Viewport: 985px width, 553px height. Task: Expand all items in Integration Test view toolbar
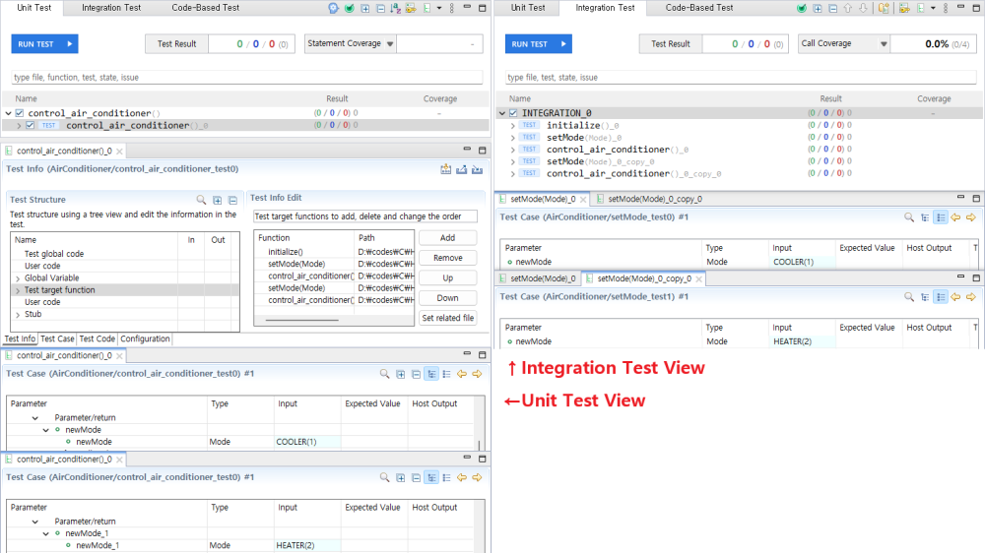click(818, 8)
